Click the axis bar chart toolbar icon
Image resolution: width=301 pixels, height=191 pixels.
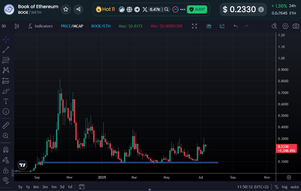coord(222,26)
